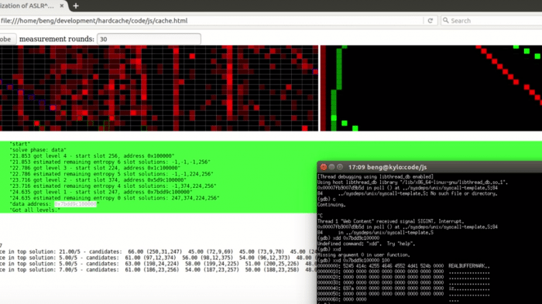Image resolution: width=542 pixels, height=304 pixels.
Task: Click the red cache heatmap grid
Action: [x=159, y=88]
